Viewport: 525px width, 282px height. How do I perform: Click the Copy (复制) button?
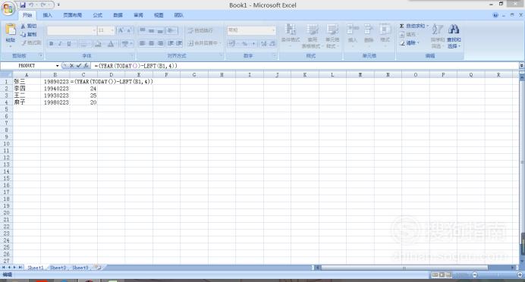[29, 34]
